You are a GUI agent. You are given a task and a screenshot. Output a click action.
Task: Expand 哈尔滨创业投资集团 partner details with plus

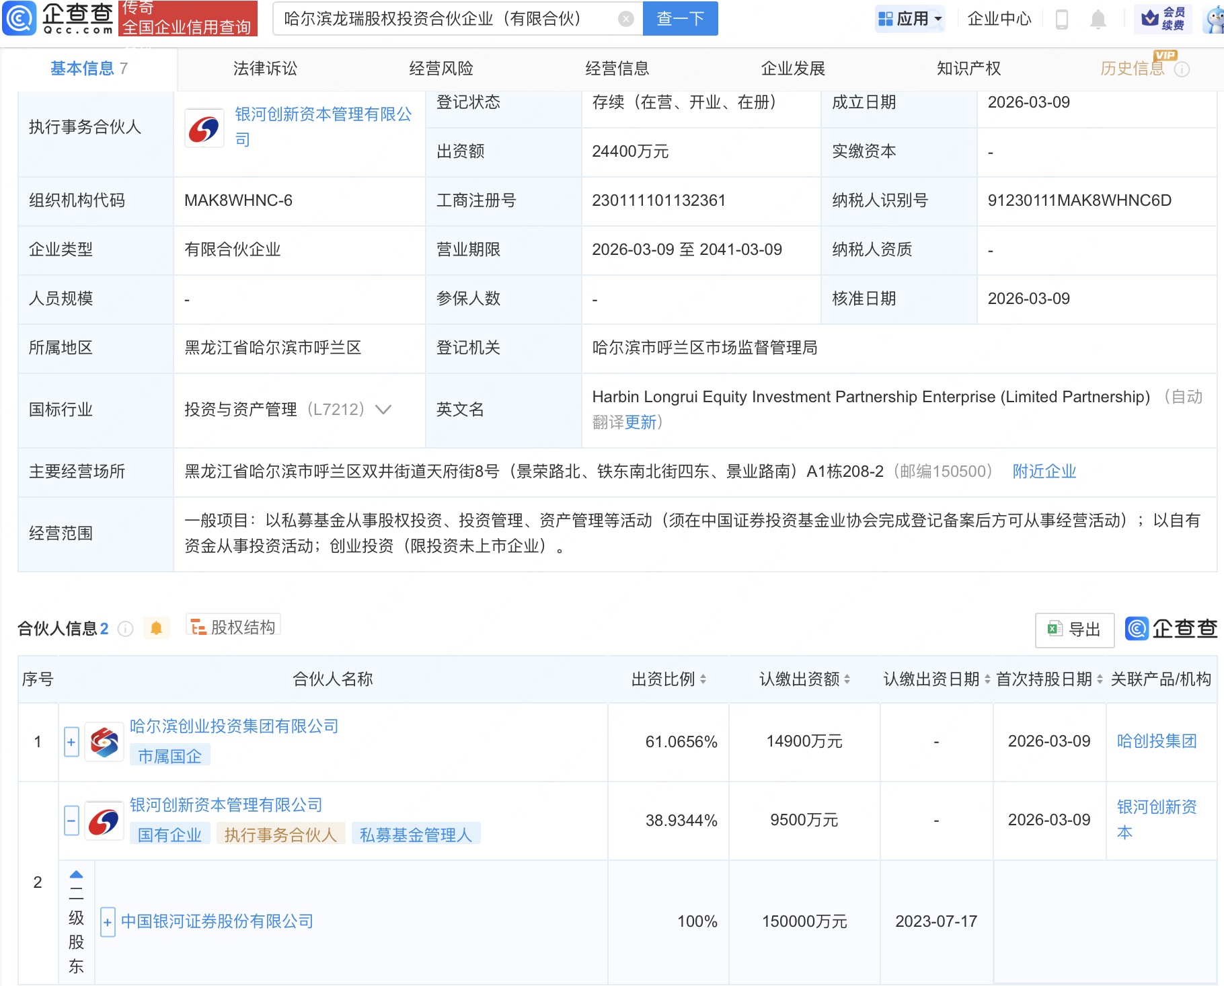[x=71, y=743]
